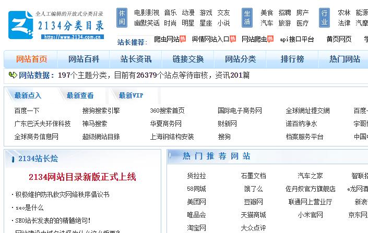Open the 小说 category link

[x=223, y=23]
